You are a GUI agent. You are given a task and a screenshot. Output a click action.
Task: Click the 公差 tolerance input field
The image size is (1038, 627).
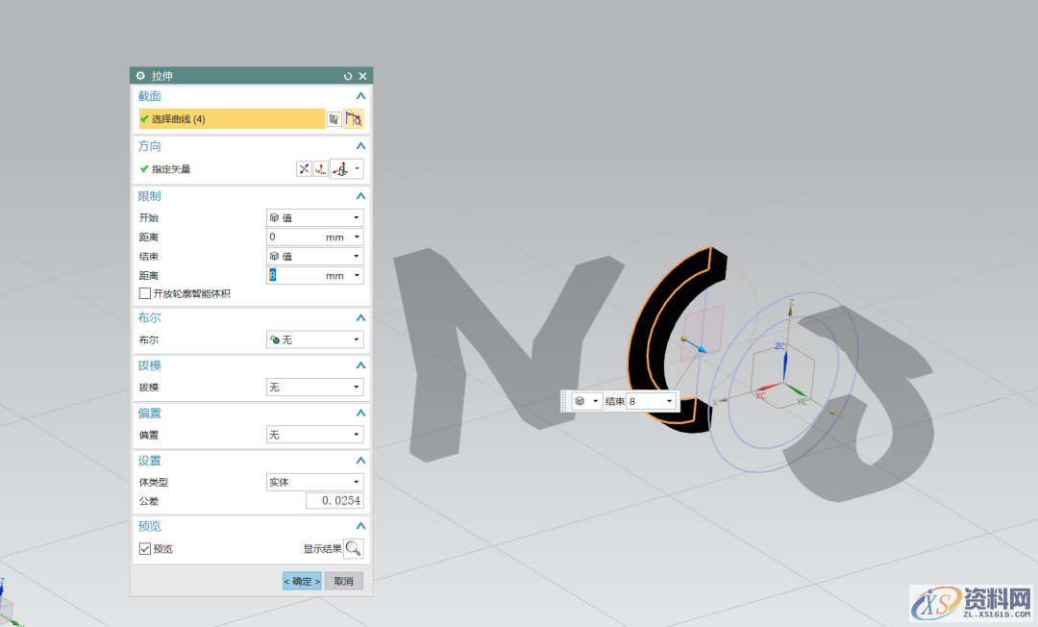(x=334, y=501)
